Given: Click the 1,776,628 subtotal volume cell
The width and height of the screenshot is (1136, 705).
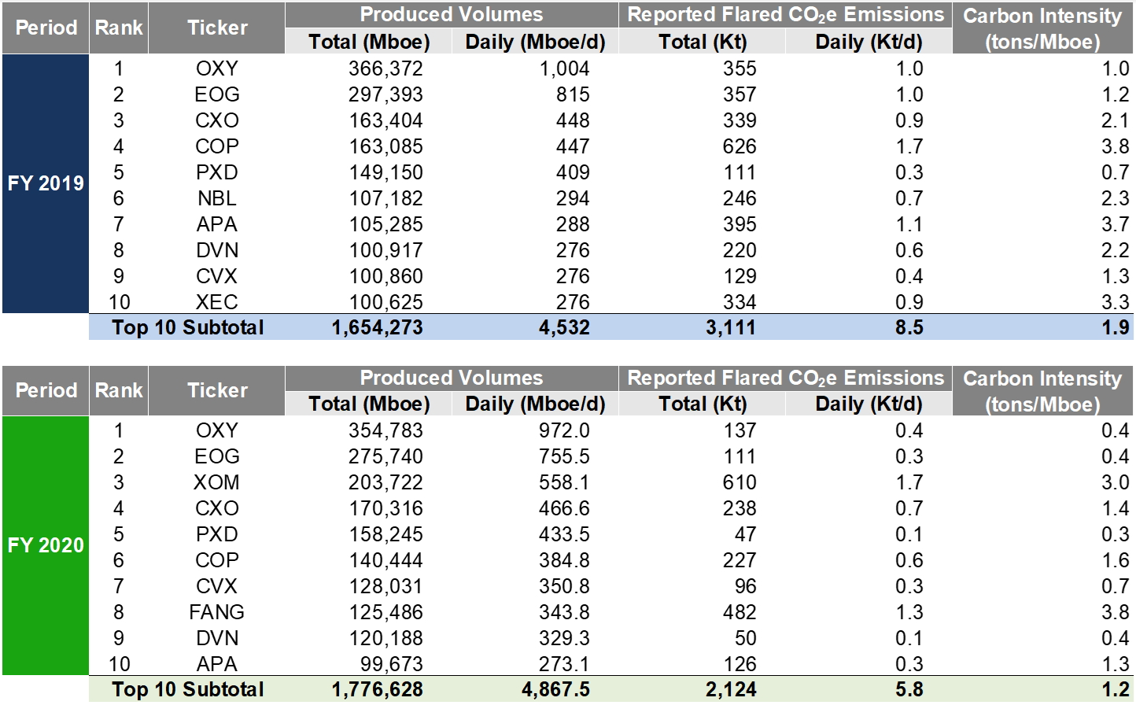Looking at the screenshot, I should [x=377, y=689].
